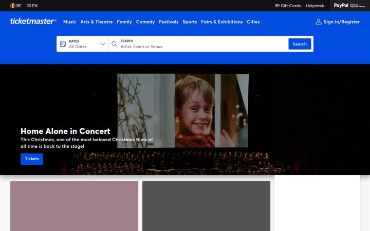
Task: Expand the All Dates dropdown chevron
Action: point(103,44)
